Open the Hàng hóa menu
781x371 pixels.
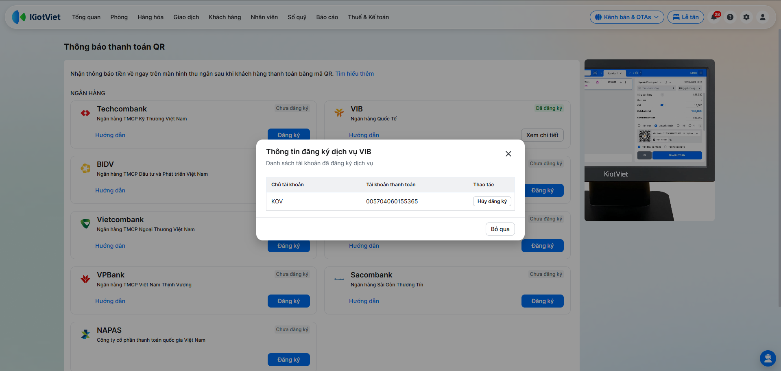(151, 17)
